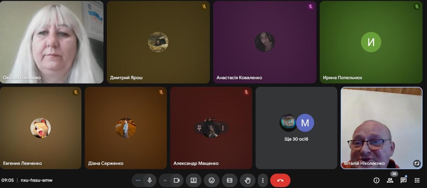This screenshot has height=188, width=427.
Task: Pin Александр Мащенко's tile
Action: 199,128
